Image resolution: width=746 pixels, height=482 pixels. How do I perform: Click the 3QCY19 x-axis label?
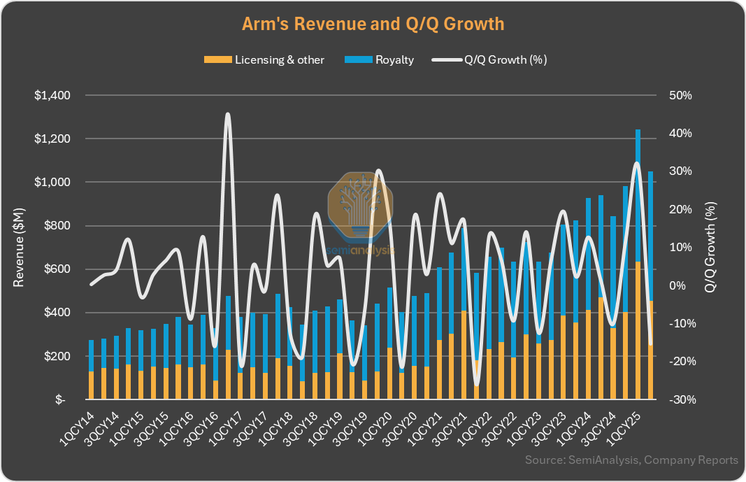[351, 430]
